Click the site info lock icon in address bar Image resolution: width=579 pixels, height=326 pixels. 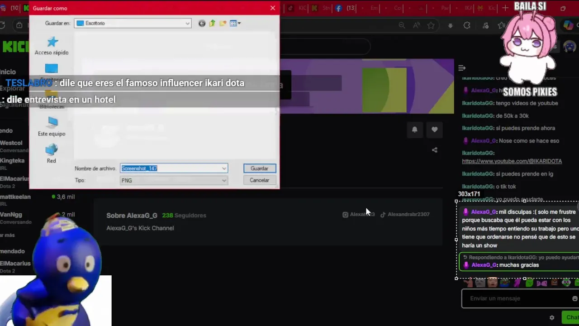(19, 25)
